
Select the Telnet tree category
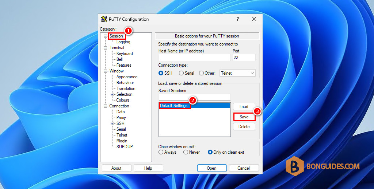[x=122, y=135]
